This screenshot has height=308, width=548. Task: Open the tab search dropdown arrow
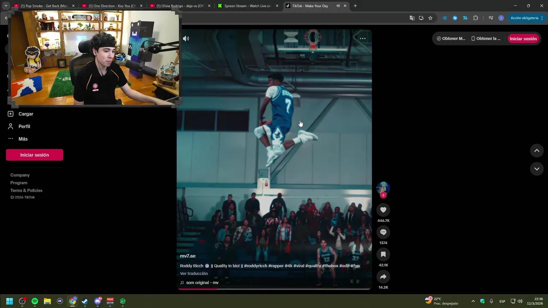coord(6,6)
